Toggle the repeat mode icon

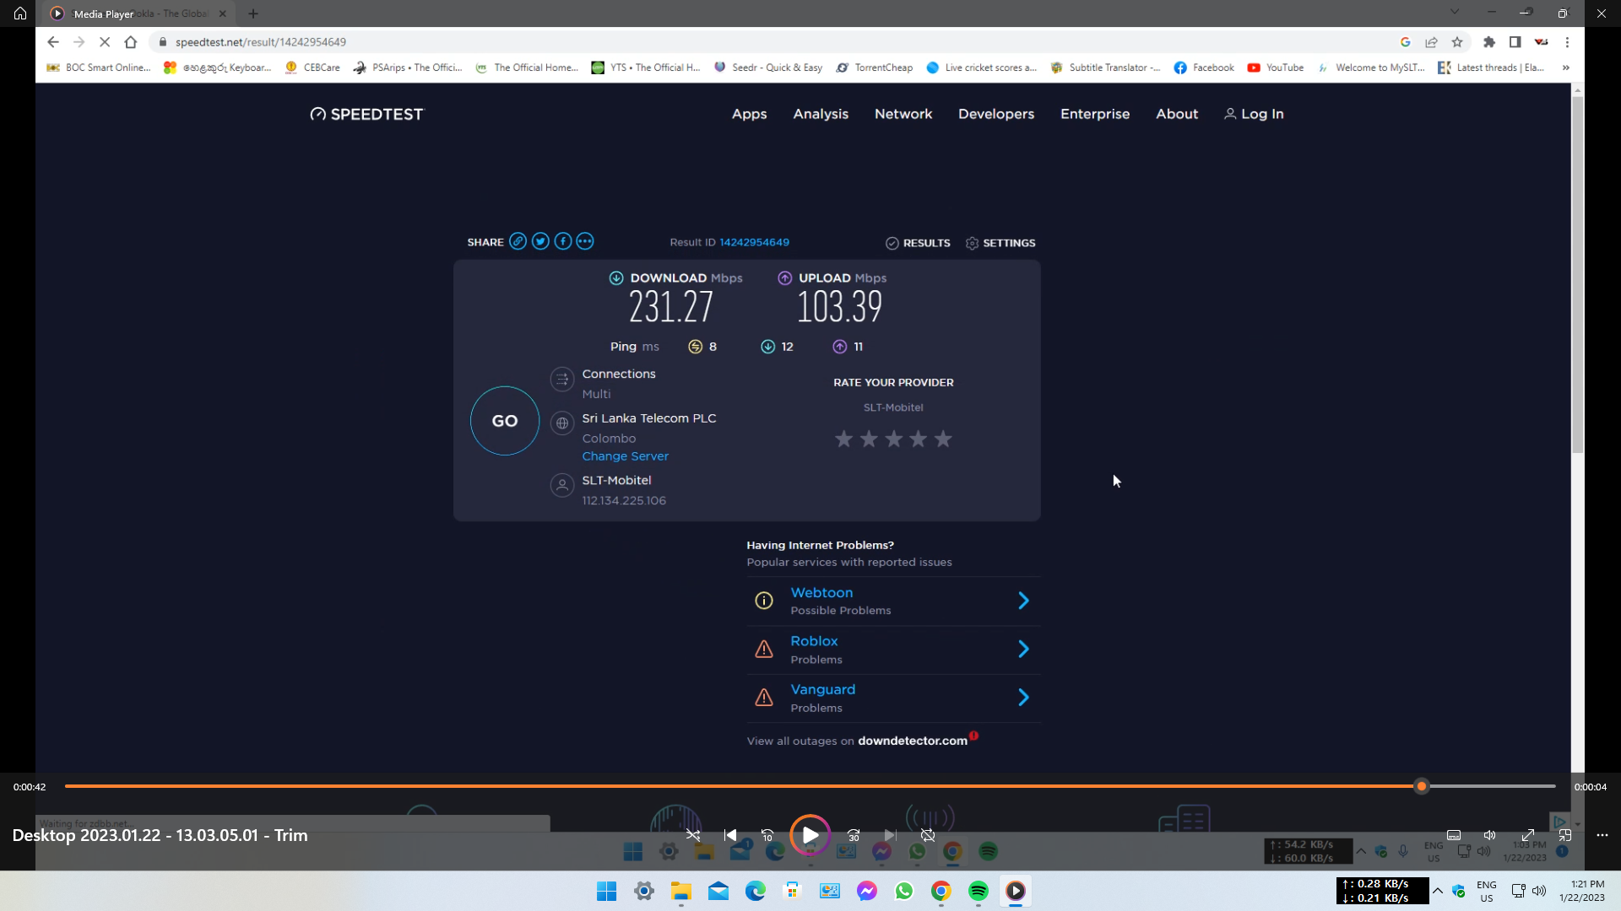tap(928, 835)
